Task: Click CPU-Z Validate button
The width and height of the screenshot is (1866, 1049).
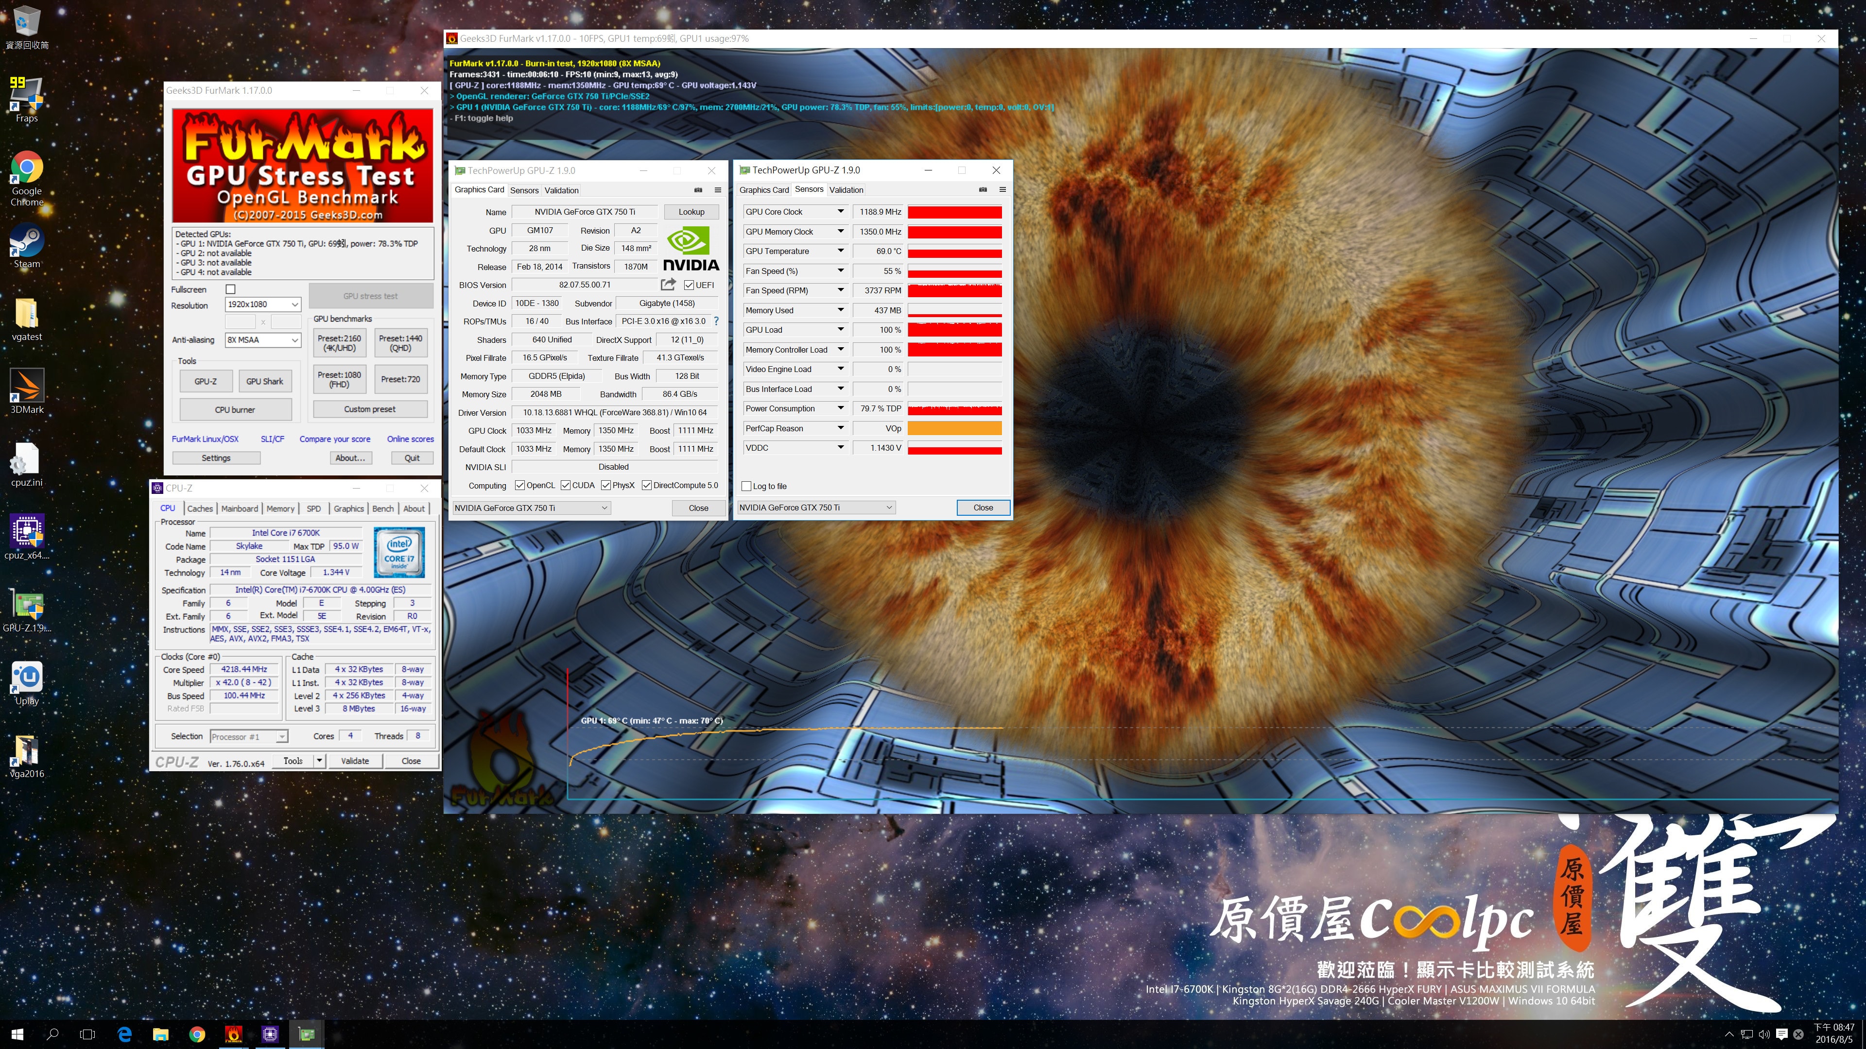Action: [355, 761]
